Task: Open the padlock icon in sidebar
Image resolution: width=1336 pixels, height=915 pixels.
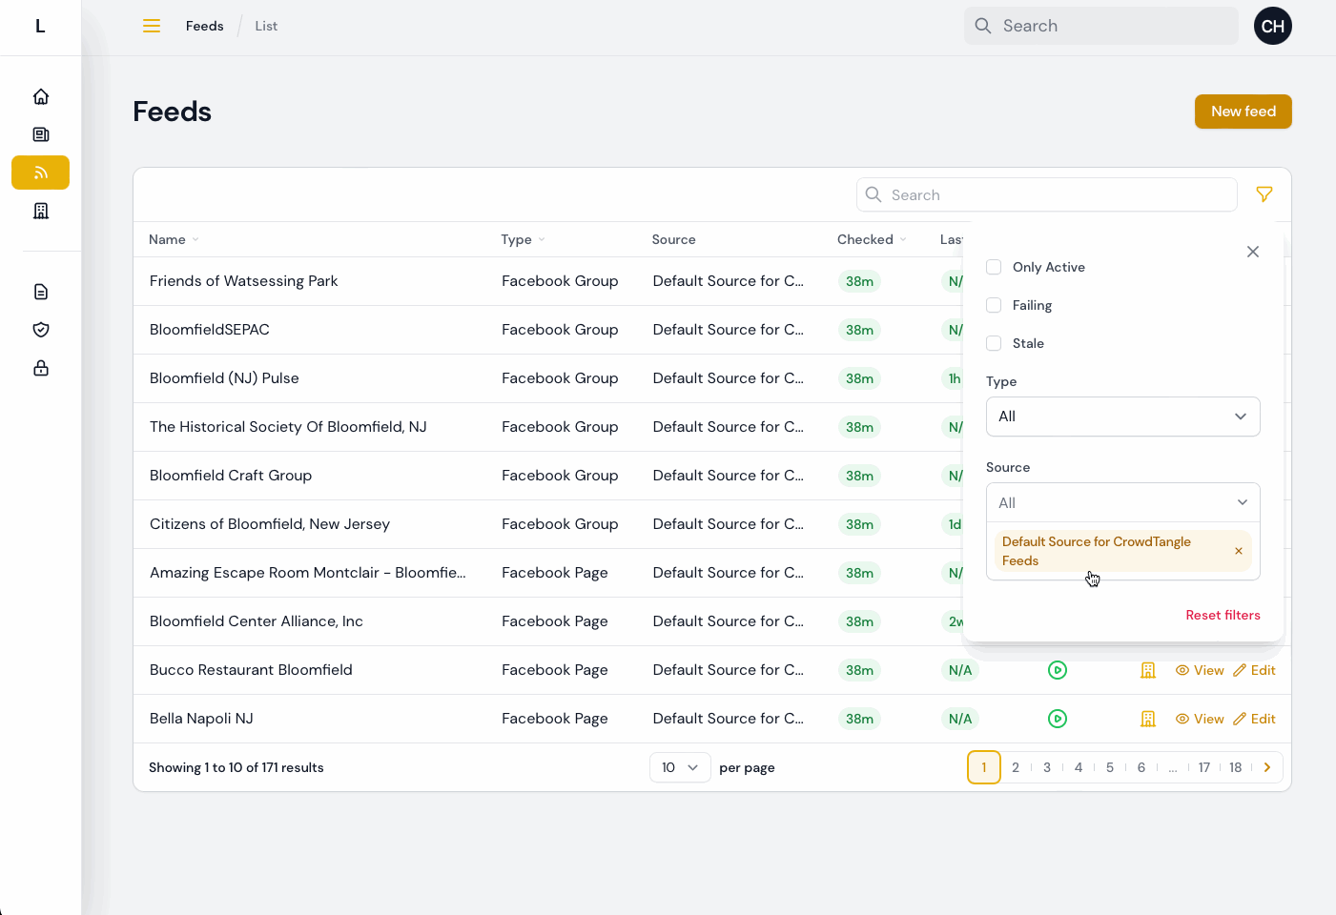Action: pos(41,368)
